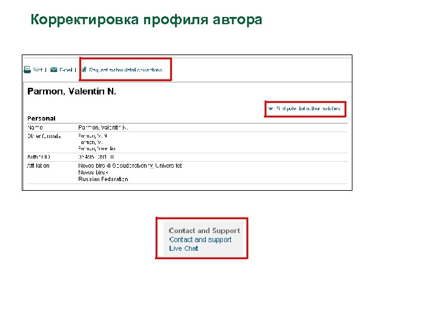The image size is (436, 327).
Task: Click the name value Parmon, Valentin N.
Action: click(103, 127)
